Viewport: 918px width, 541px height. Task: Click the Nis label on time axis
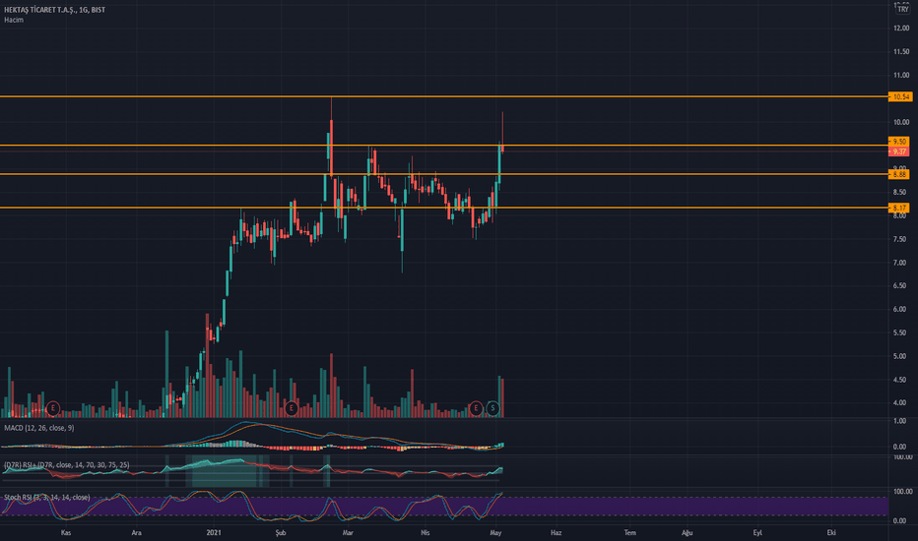click(426, 533)
